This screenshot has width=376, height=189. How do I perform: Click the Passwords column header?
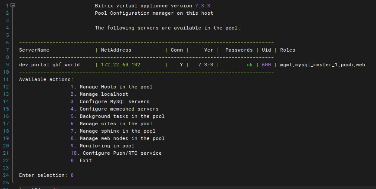click(239, 50)
